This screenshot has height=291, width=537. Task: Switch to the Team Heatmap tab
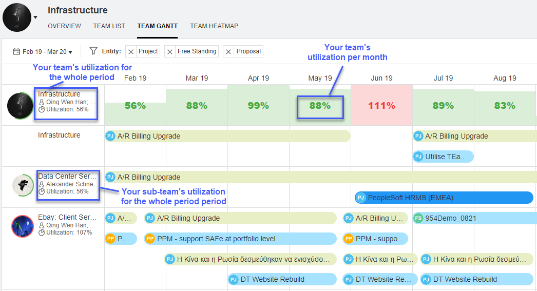click(x=214, y=26)
